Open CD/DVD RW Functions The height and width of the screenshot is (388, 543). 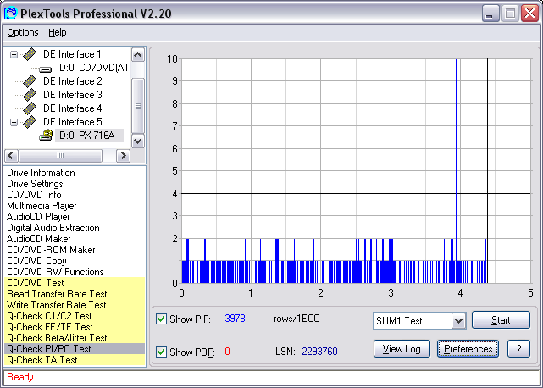tap(55, 272)
